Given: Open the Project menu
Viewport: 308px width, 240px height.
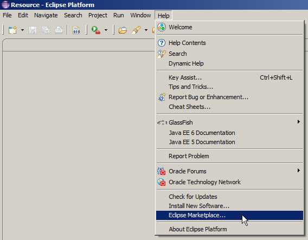Looking at the screenshot, I should (x=98, y=15).
